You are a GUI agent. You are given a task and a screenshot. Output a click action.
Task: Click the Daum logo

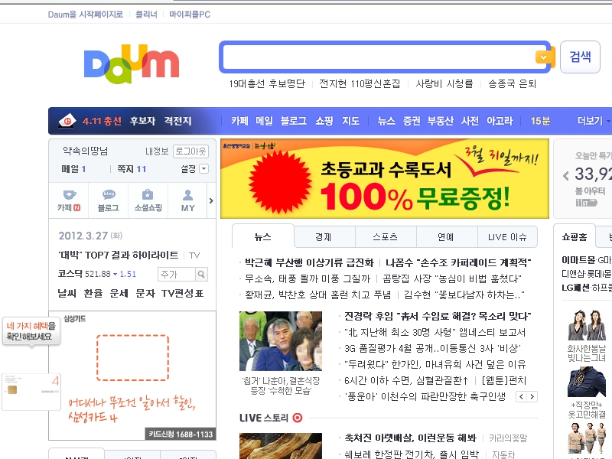132,64
